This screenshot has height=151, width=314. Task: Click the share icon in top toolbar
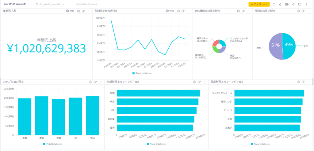(x=293, y=4)
